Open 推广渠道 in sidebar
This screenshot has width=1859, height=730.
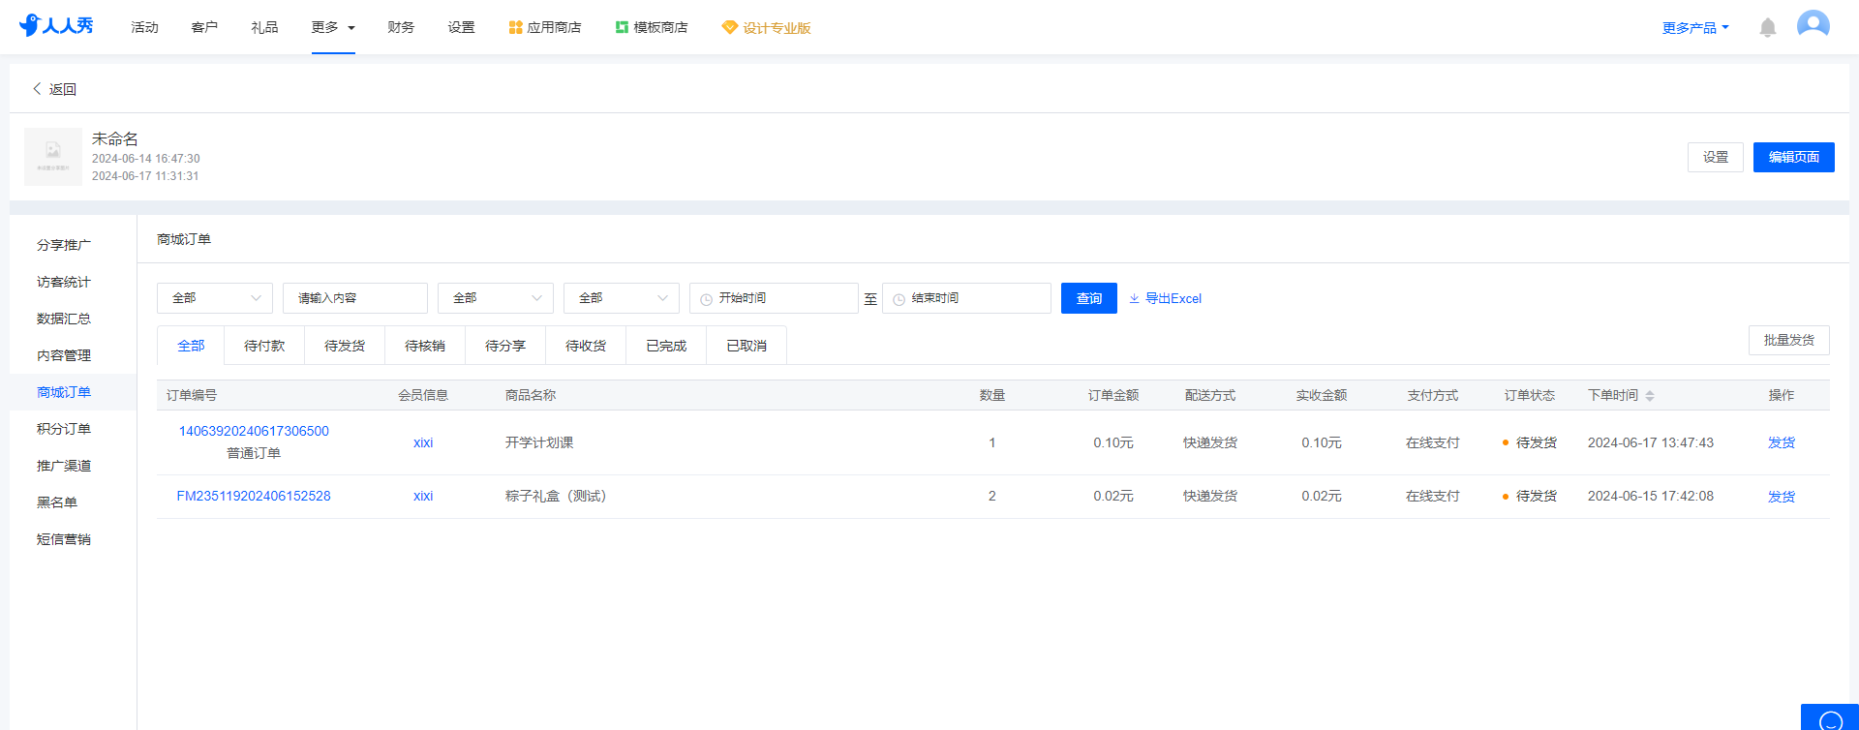[x=64, y=466]
